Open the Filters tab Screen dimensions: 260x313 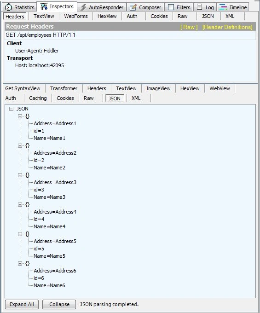179,7
